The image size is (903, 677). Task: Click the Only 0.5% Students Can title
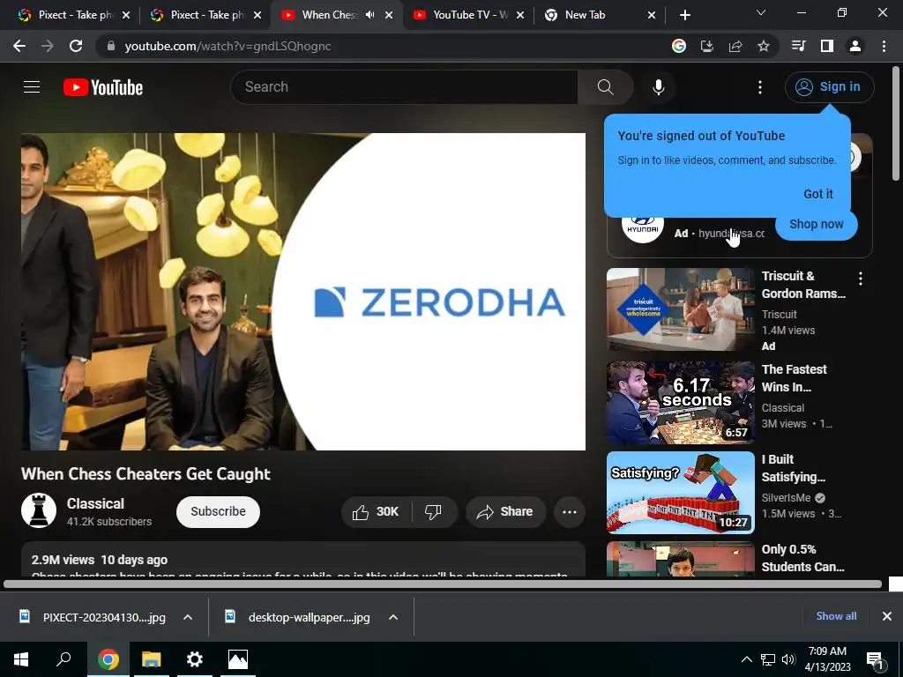[802, 558]
